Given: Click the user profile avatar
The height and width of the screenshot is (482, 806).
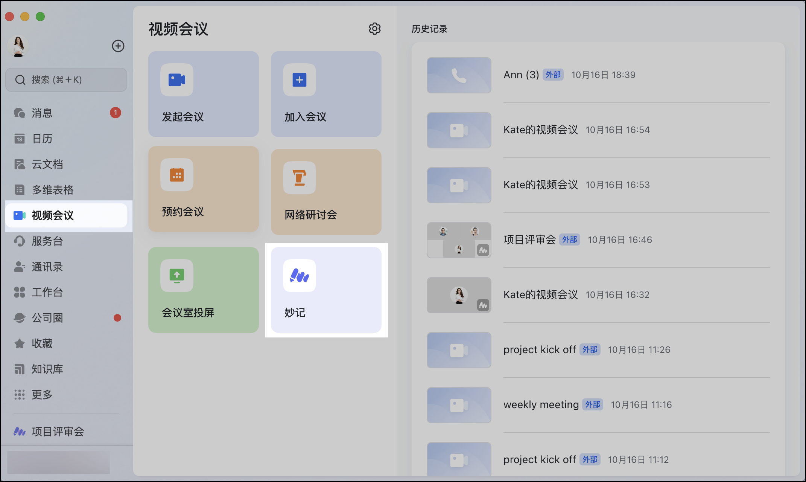Looking at the screenshot, I should click(x=18, y=46).
